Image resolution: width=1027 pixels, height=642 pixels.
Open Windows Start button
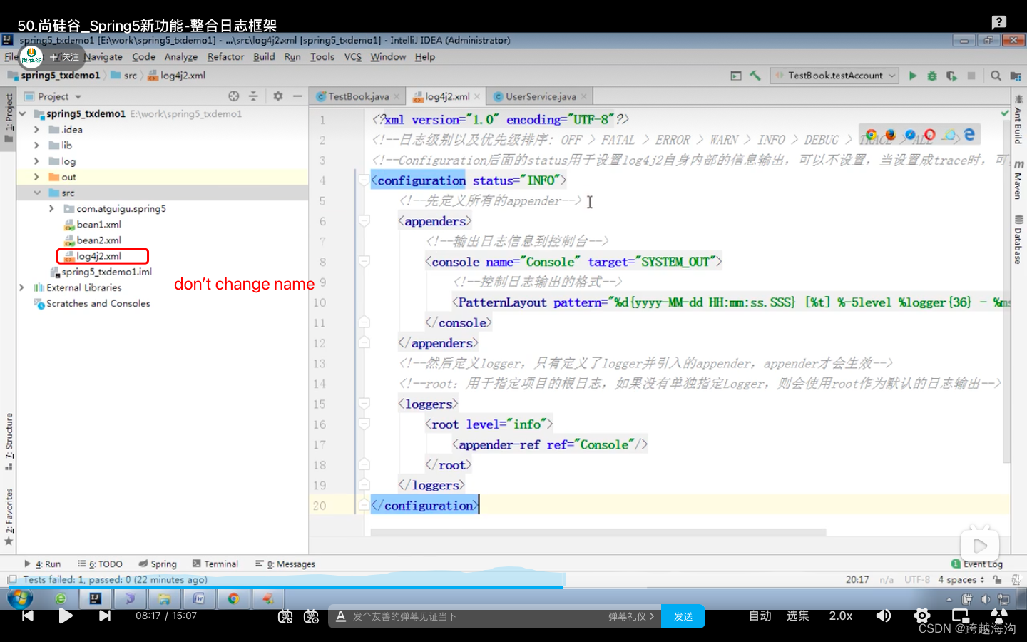(20, 598)
